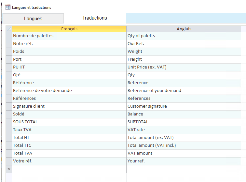Click the 'Unit Price (ex. VAT)' cell
Screen dimensions: 246x182
click(184, 67)
